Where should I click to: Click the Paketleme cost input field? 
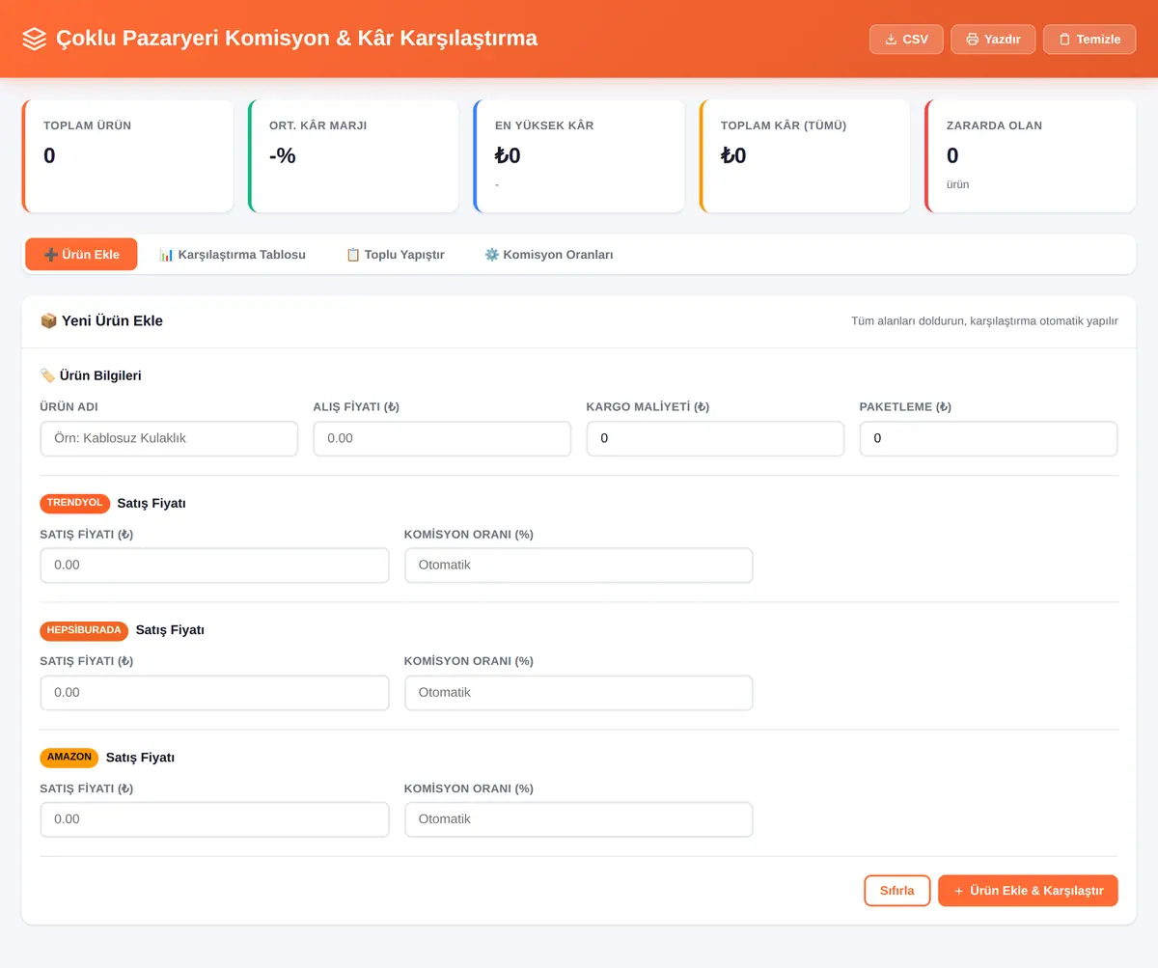pyautogui.click(x=988, y=438)
